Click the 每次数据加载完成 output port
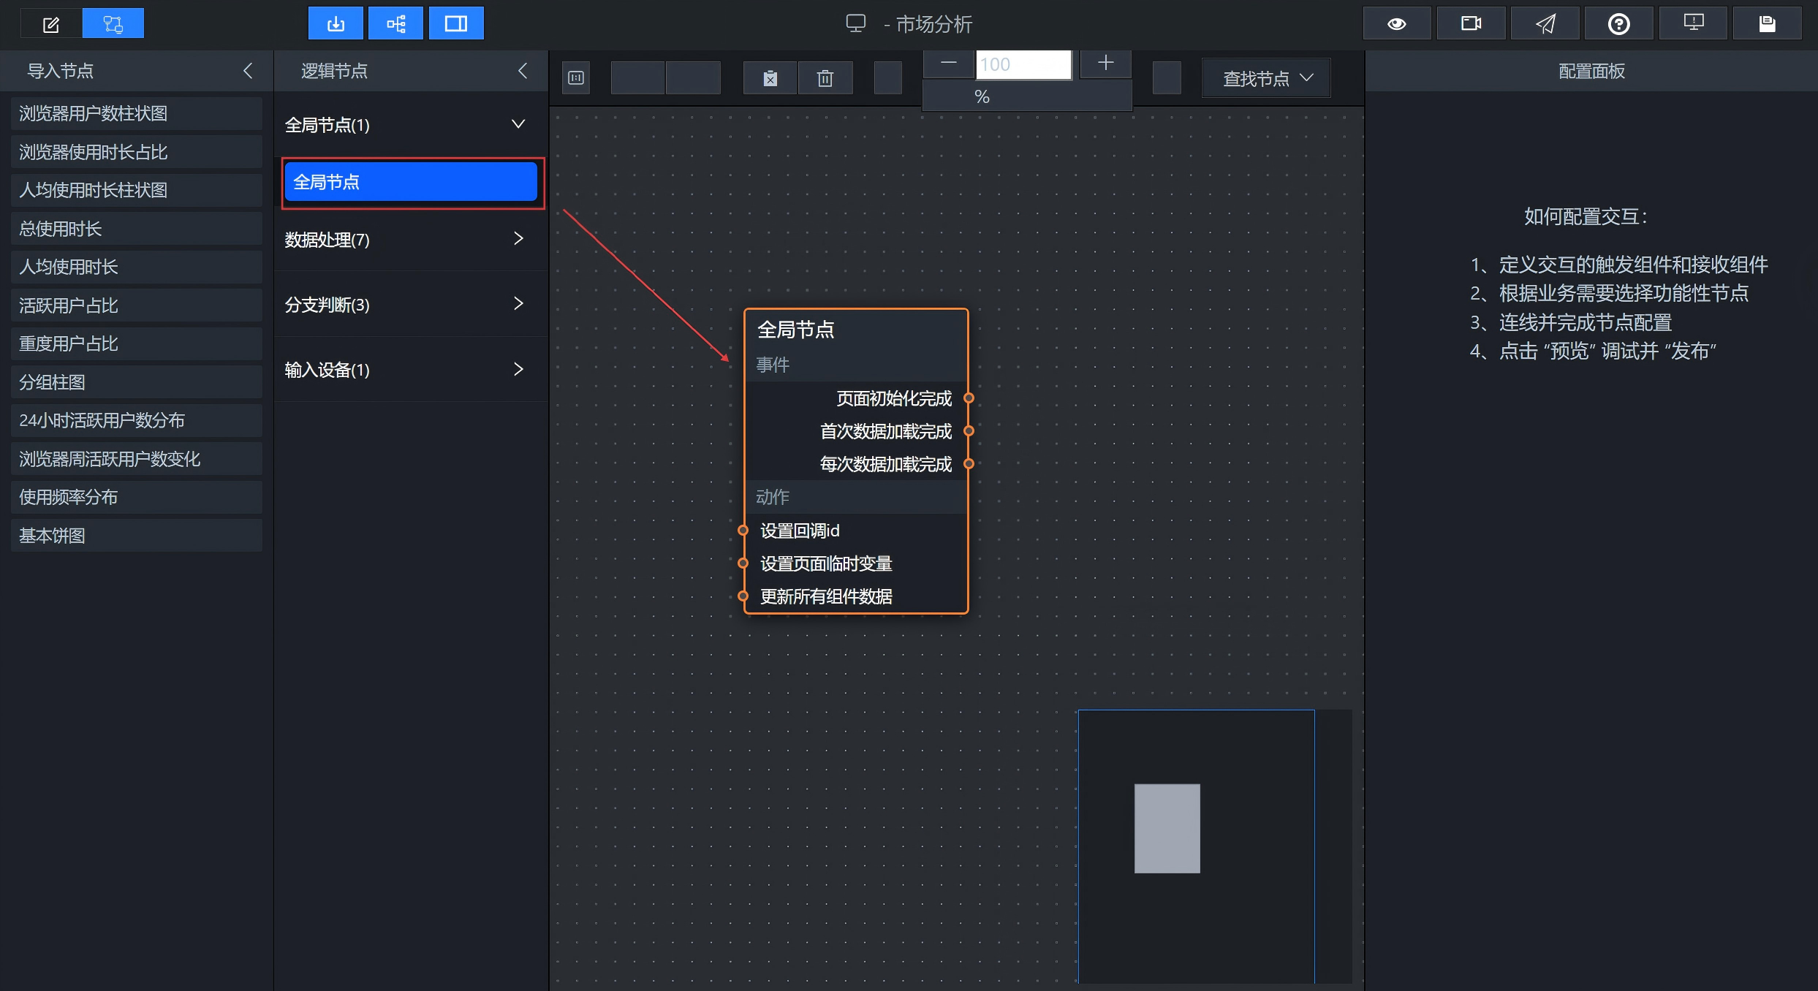The image size is (1818, 991). 969,464
